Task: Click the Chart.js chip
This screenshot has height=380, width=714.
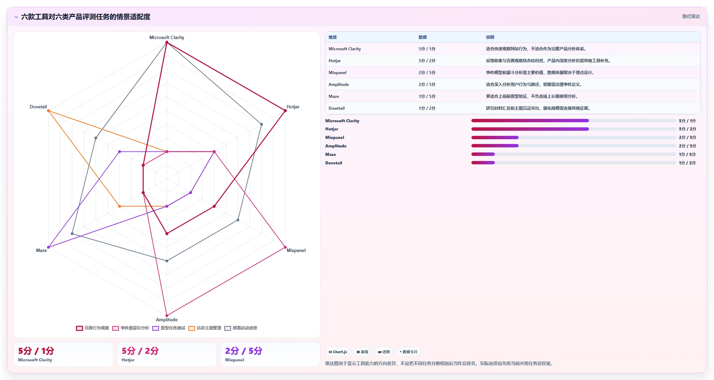Action: pyautogui.click(x=338, y=352)
